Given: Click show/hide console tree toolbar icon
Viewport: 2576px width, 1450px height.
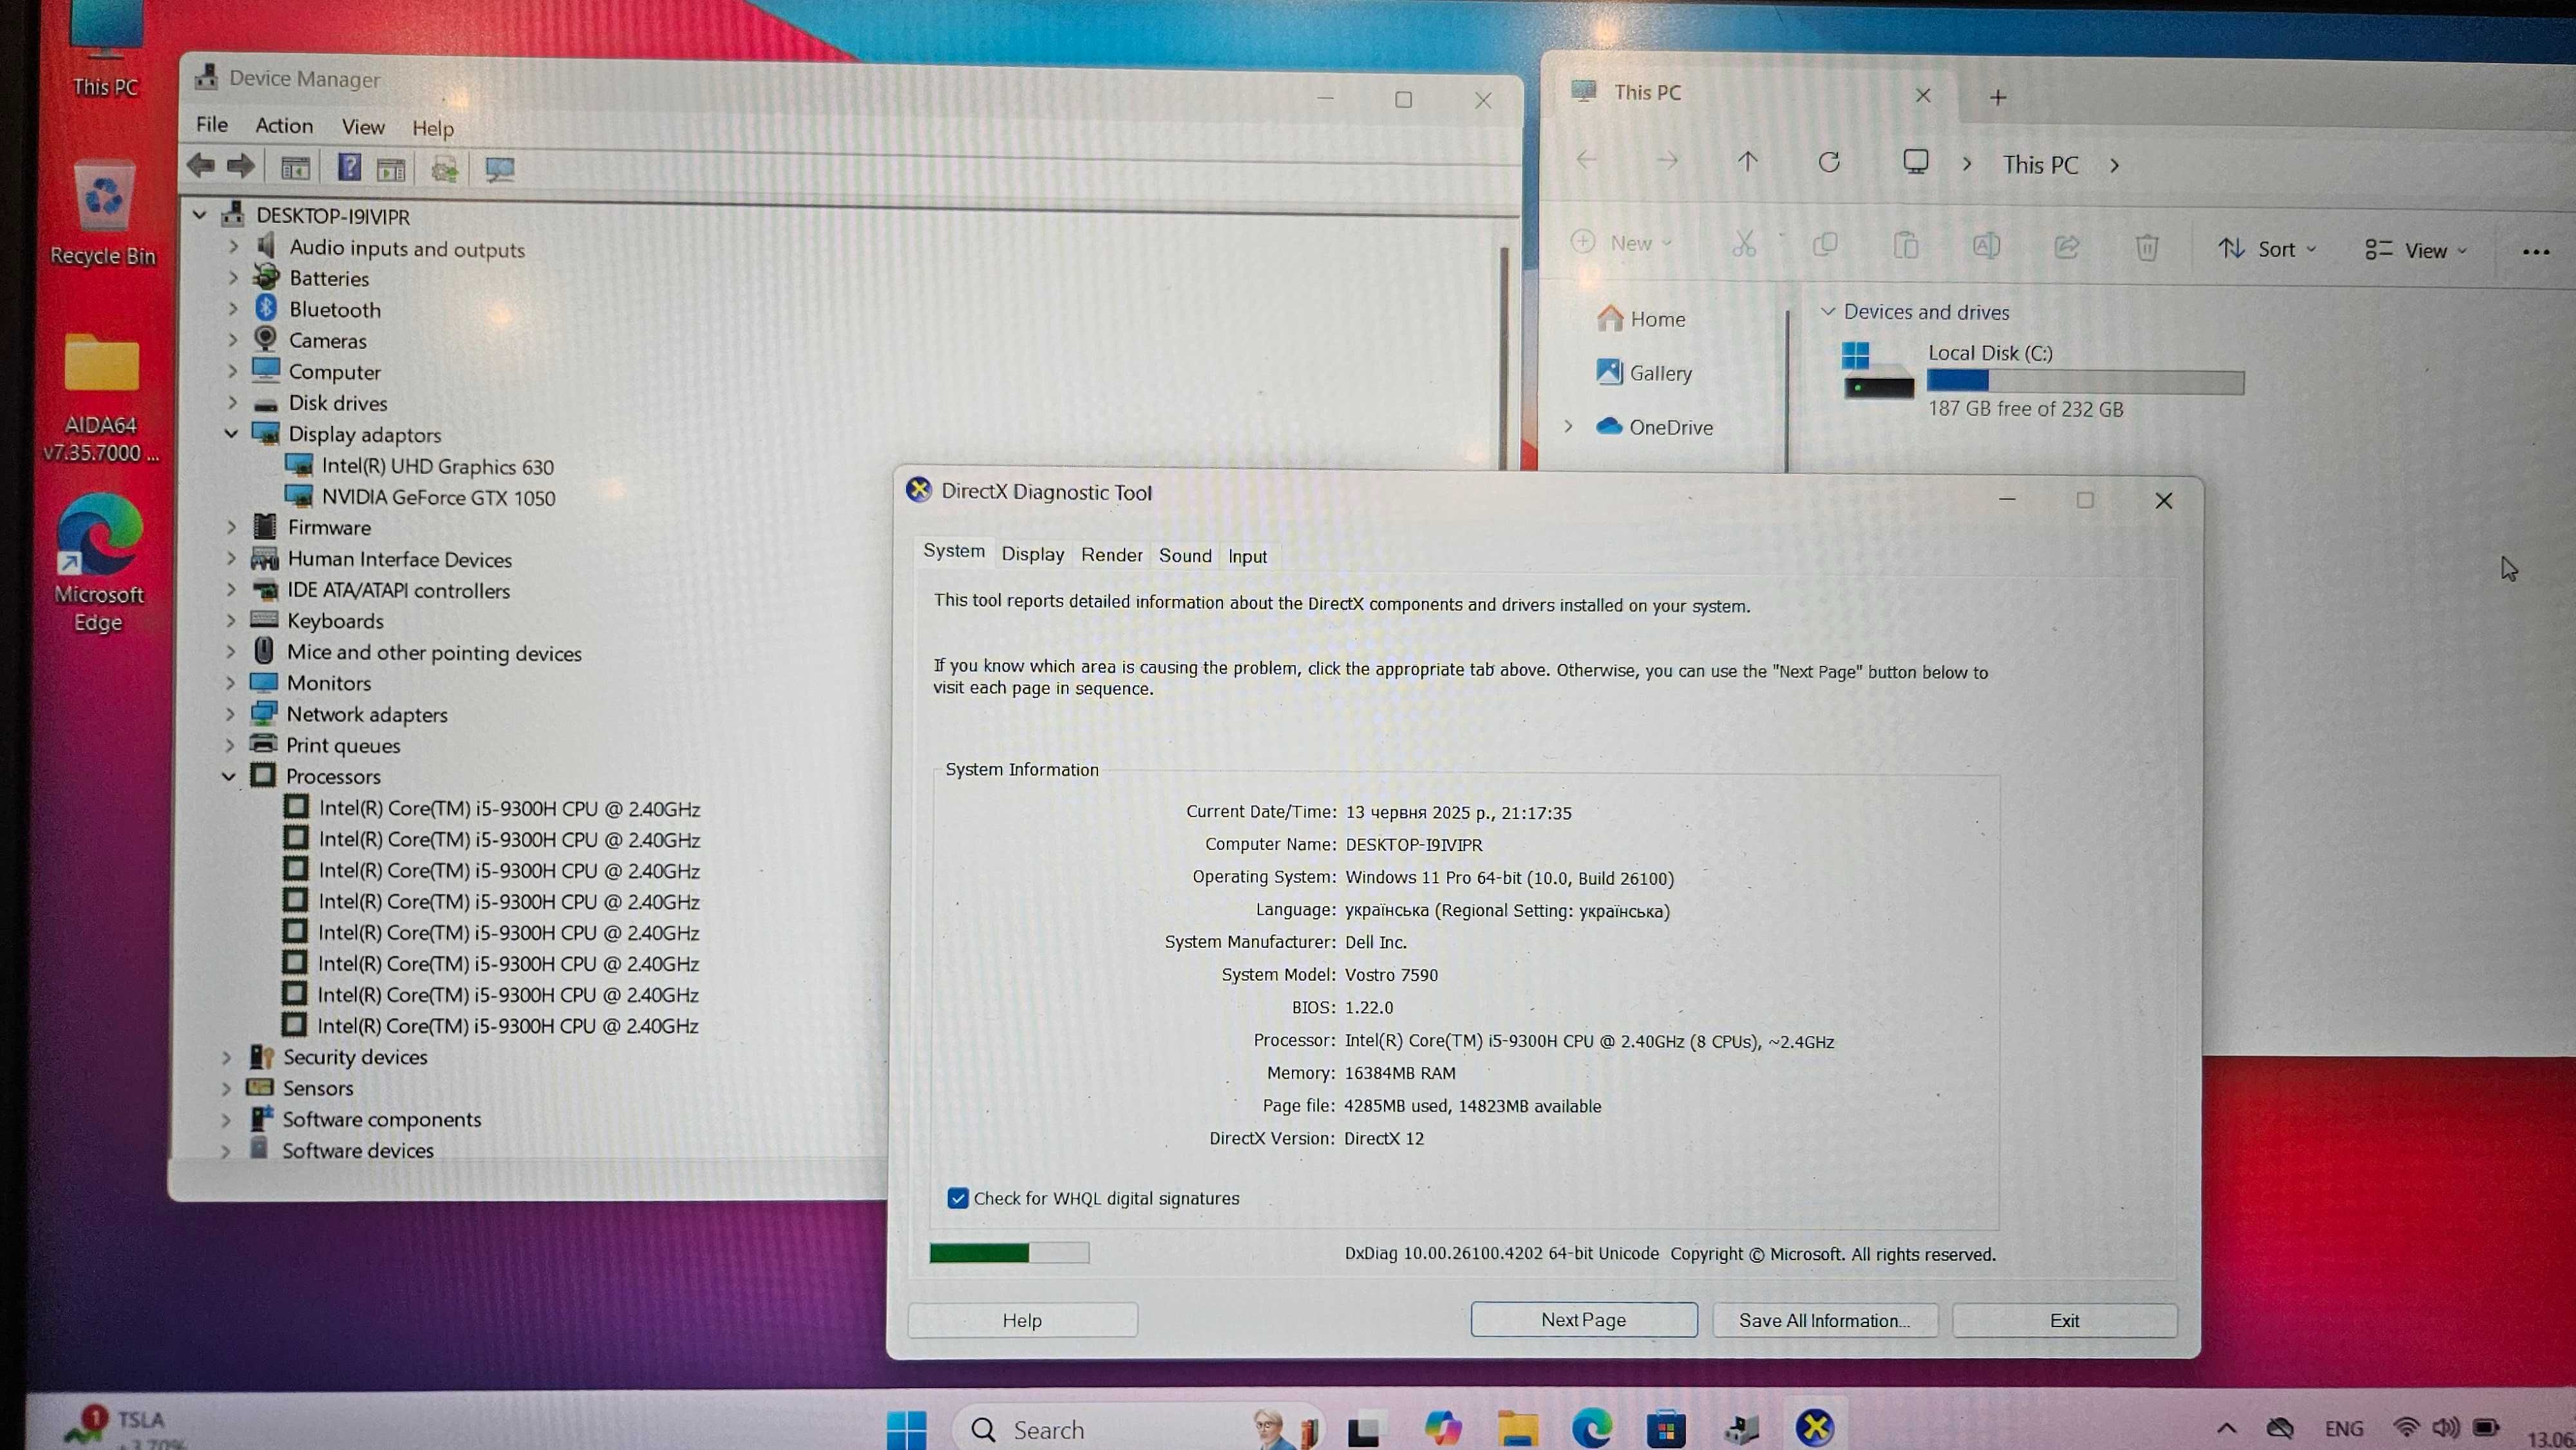Looking at the screenshot, I should (294, 168).
